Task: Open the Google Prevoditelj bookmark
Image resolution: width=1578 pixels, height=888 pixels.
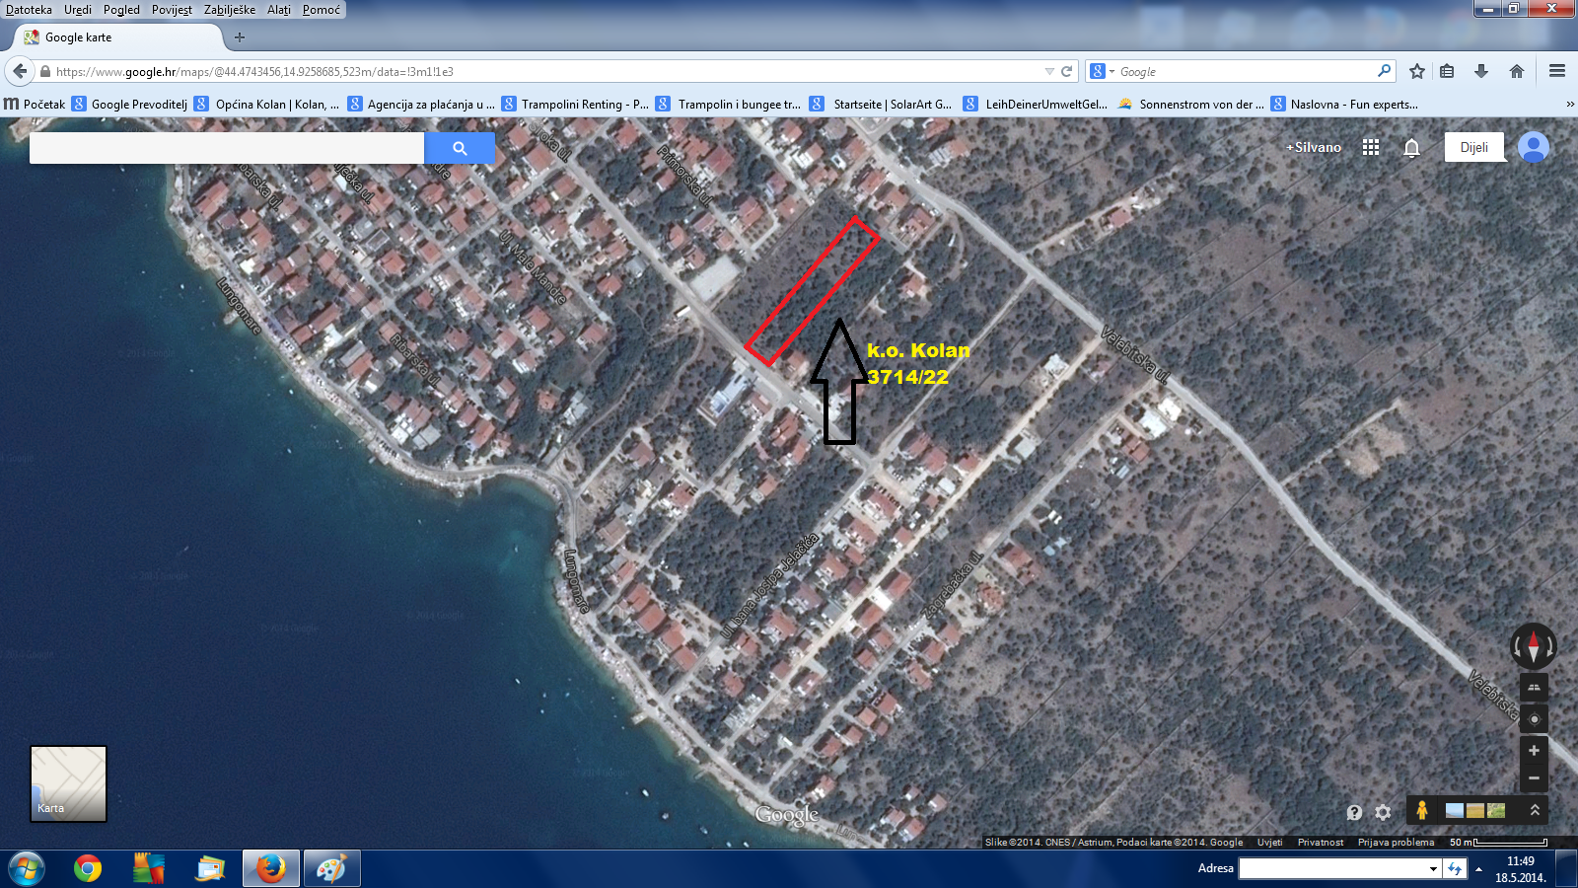Action: click(x=129, y=104)
